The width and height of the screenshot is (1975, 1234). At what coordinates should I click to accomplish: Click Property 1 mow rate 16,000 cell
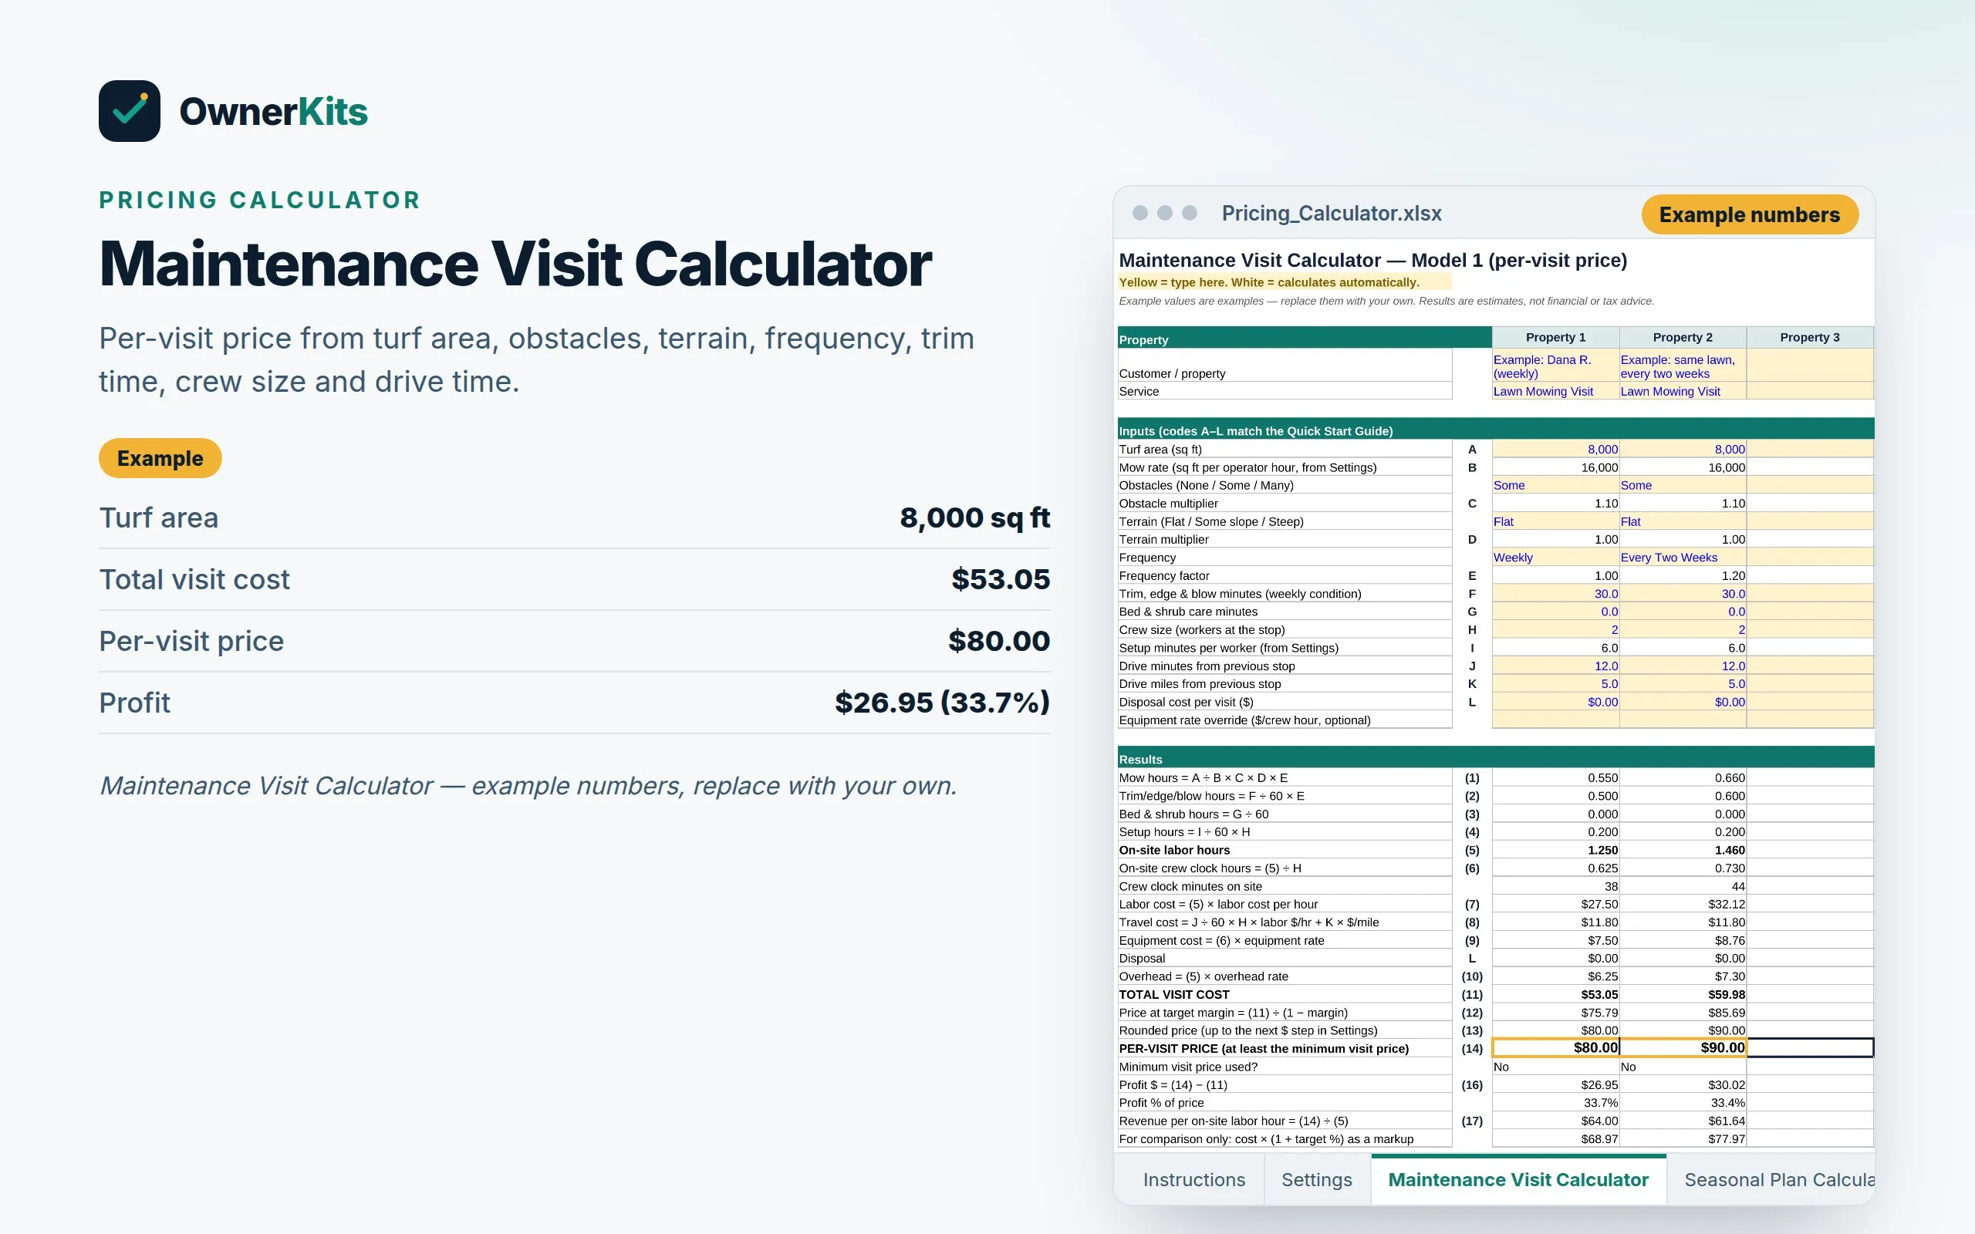click(1555, 467)
